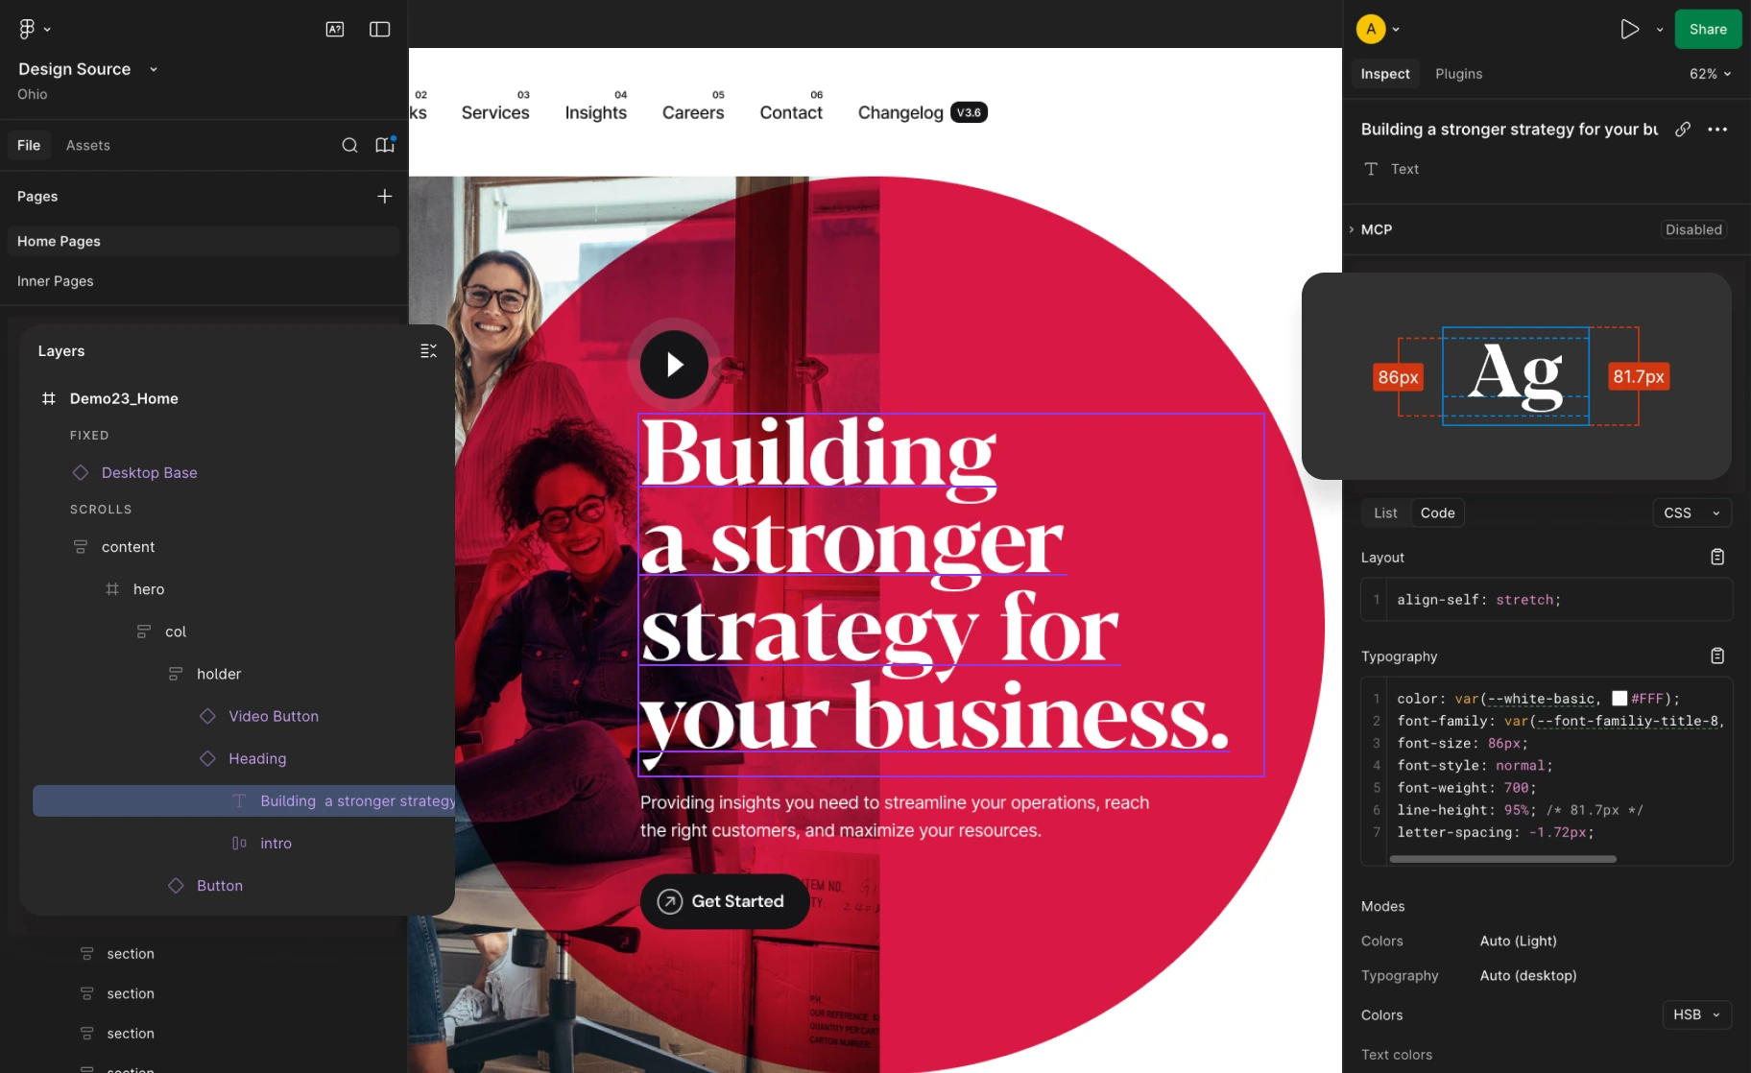Click the MCP Disabled status badge

1693,229
